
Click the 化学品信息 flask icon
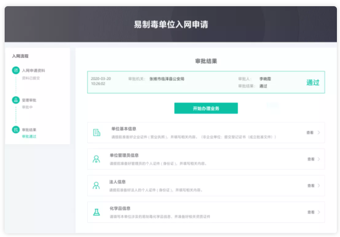(x=96, y=212)
